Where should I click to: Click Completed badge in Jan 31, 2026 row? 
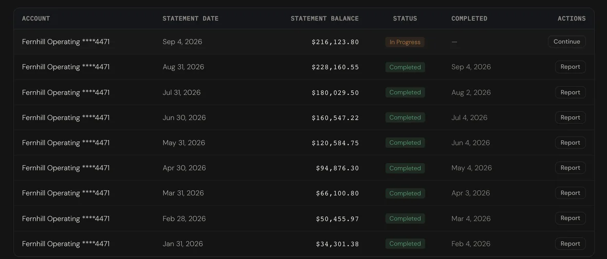405,244
